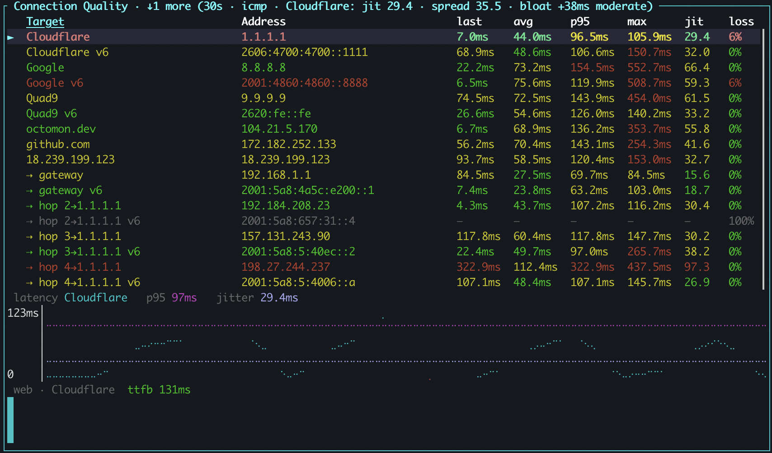The image size is (772, 453).
Task: Select the Quad9 v6 target row
Action: [384, 113]
